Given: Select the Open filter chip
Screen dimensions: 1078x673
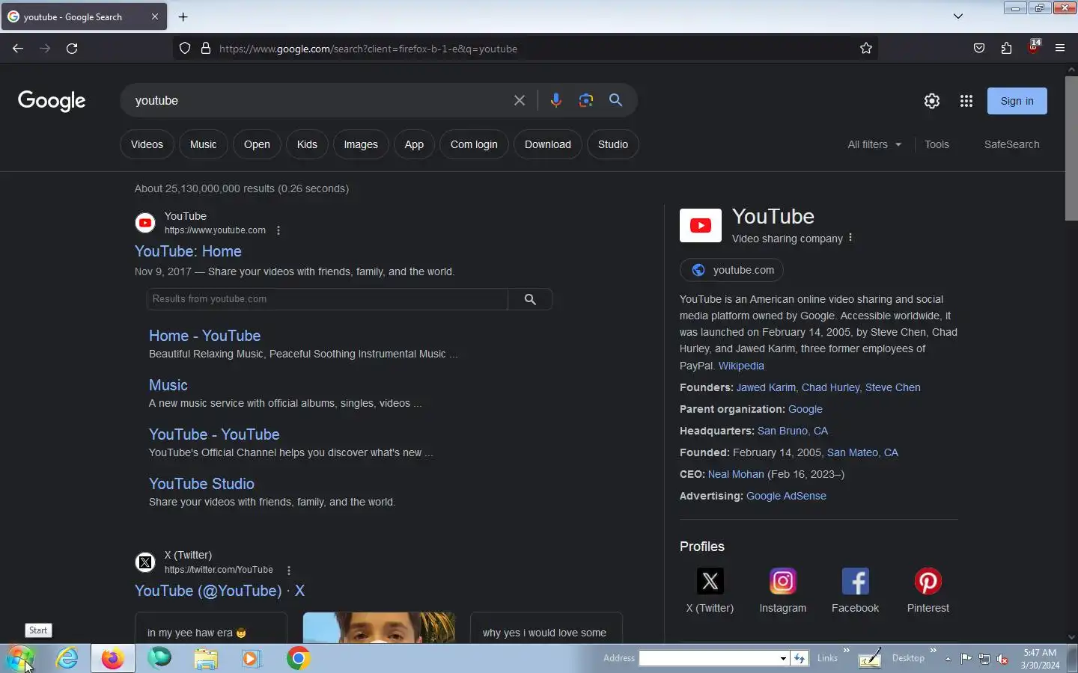Looking at the screenshot, I should point(257,144).
